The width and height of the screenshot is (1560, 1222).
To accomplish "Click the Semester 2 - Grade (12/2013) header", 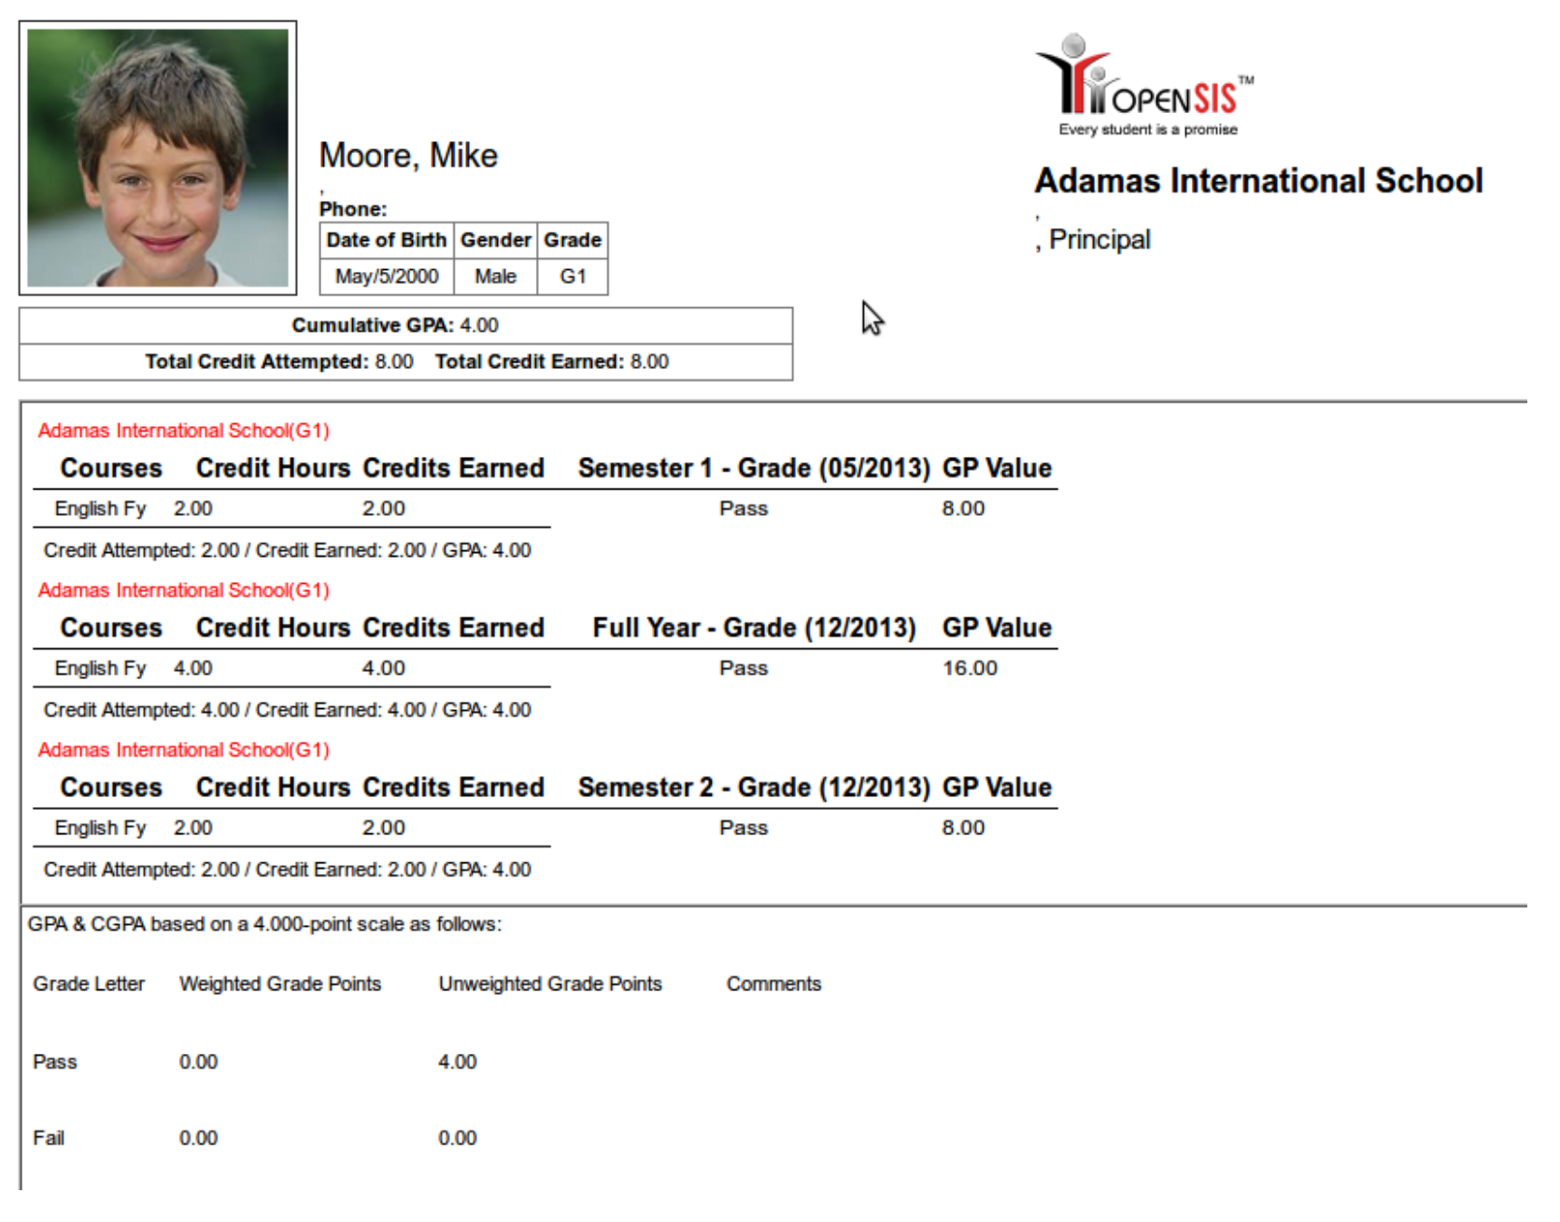I will click(753, 788).
